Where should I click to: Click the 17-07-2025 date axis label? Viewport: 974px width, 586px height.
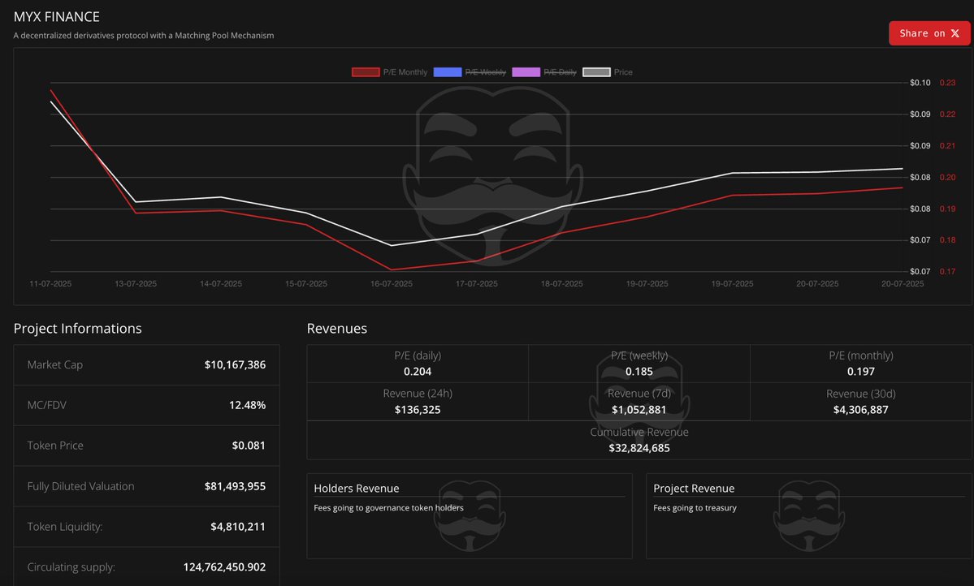point(477,284)
